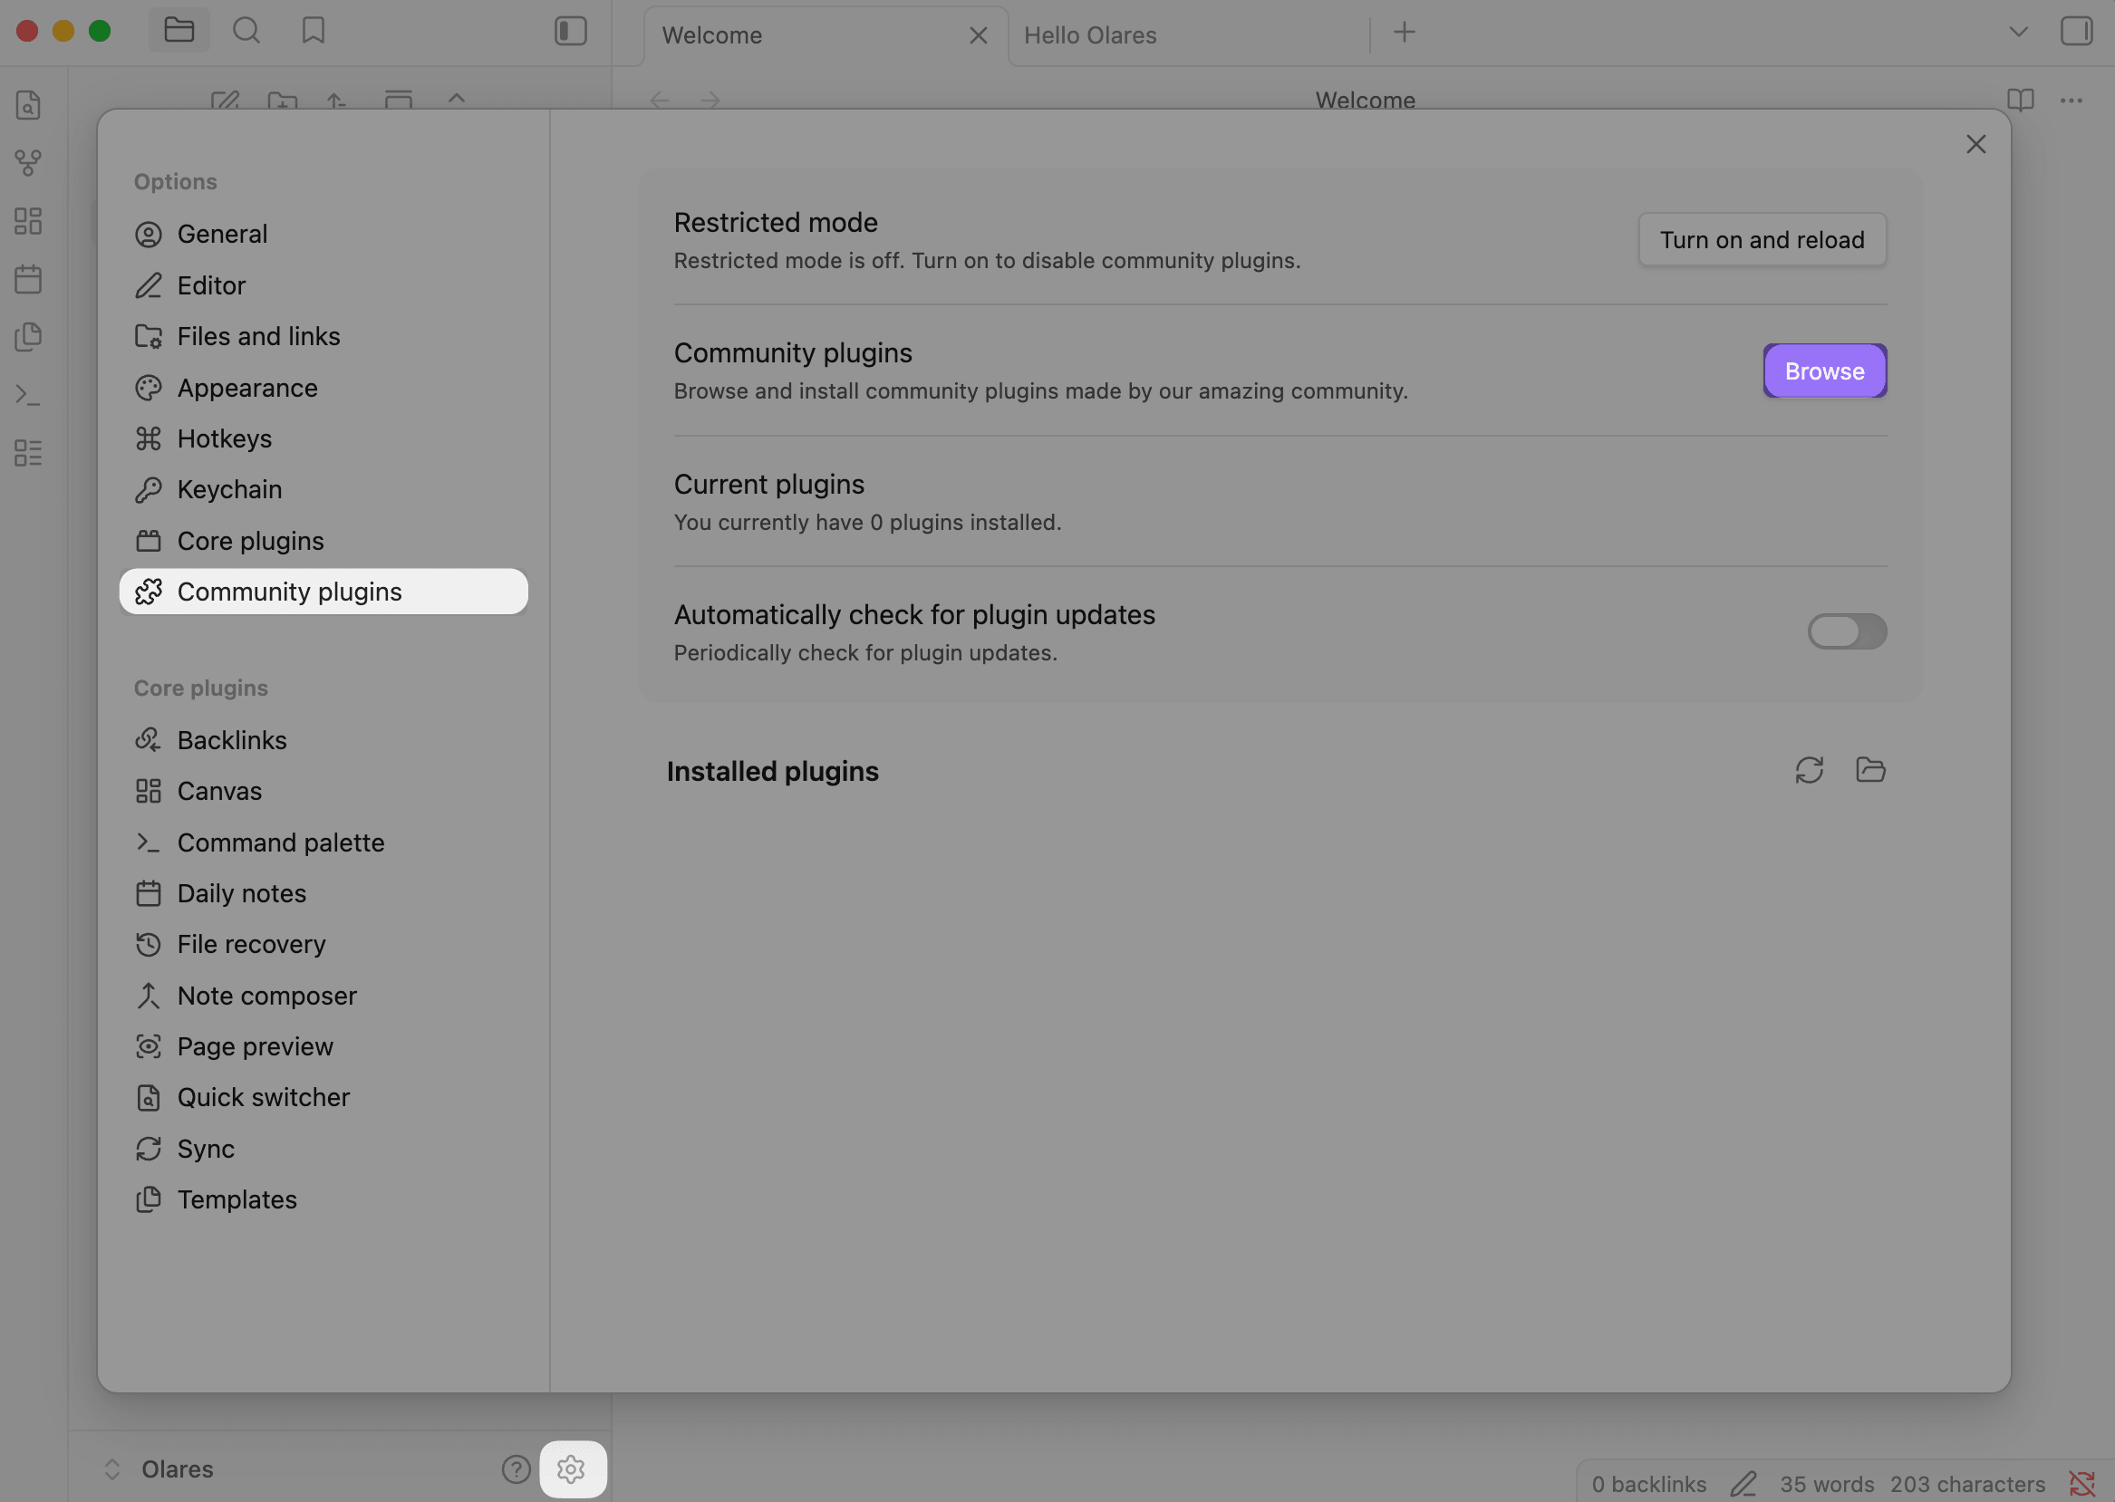The width and height of the screenshot is (2115, 1502).
Task: Open Daily notes plugin settings
Action: (x=324, y=893)
